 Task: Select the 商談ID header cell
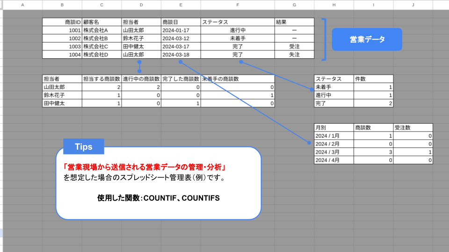click(x=62, y=22)
